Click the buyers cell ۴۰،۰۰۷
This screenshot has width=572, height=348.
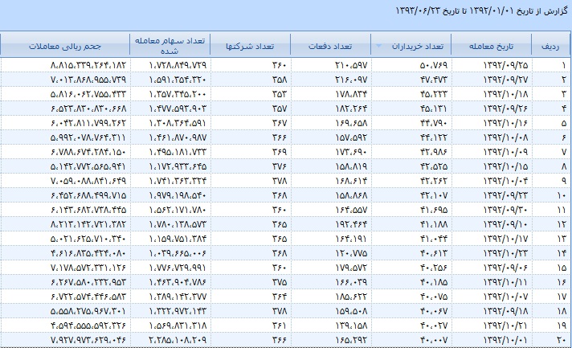pos(433,340)
